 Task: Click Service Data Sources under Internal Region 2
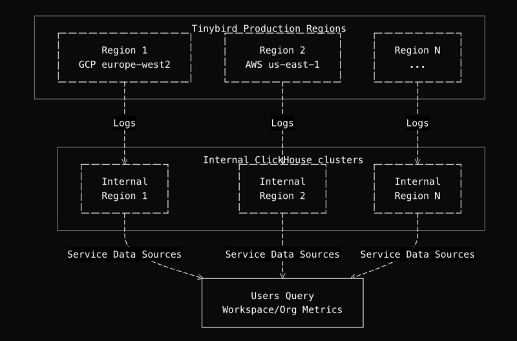point(282,254)
